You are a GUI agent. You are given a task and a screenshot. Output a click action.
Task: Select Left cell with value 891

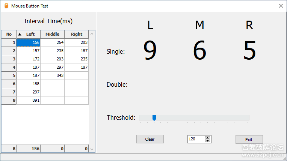click(x=29, y=100)
